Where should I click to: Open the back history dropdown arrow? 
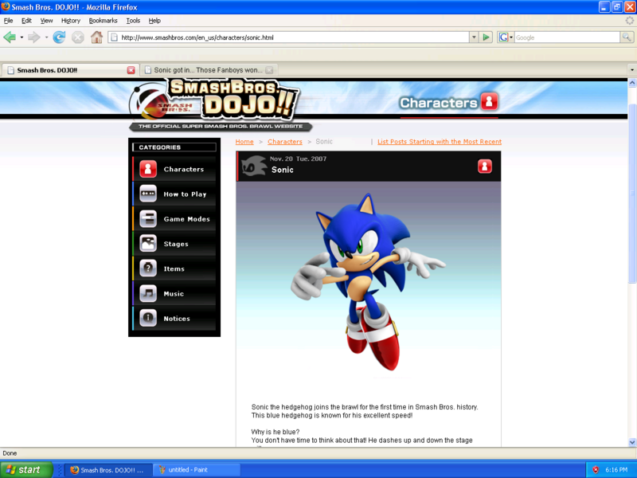(21, 37)
